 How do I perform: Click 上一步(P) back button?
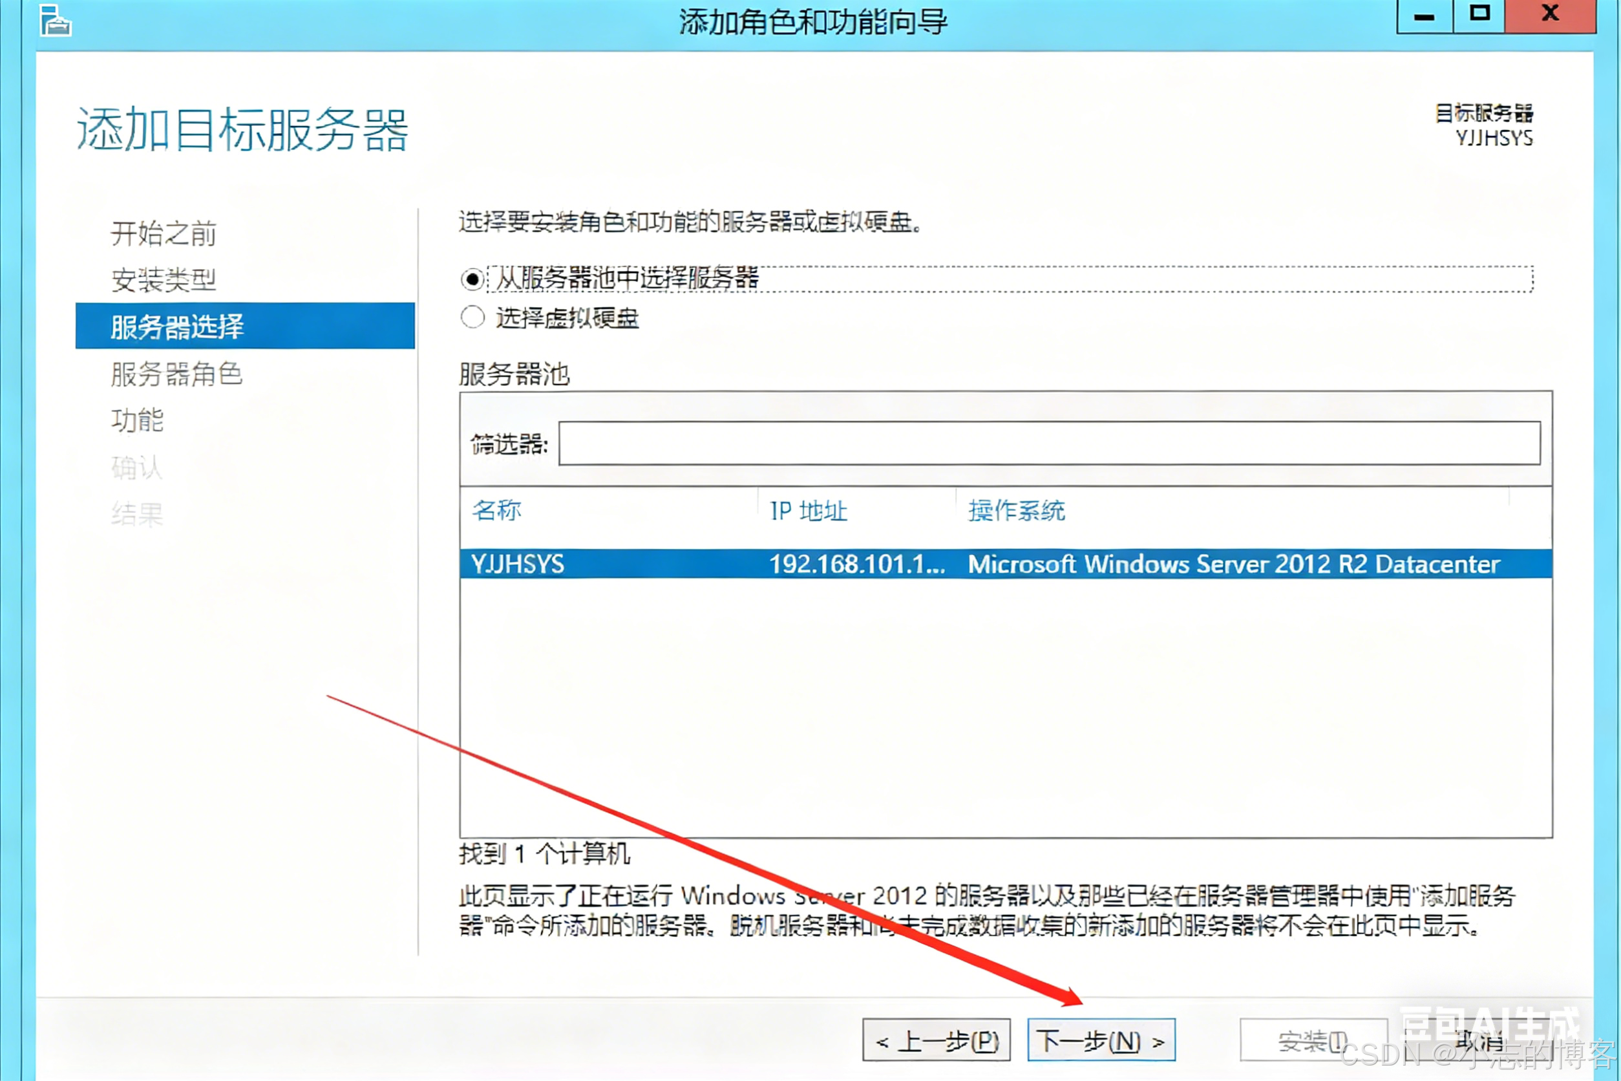pyautogui.click(x=936, y=1040)
